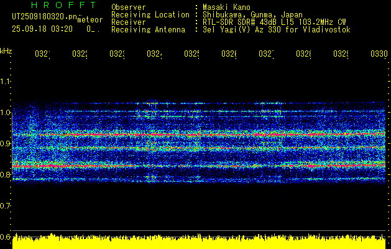
Task: Click the HROFFT title text
Action: tap(64, 5)
